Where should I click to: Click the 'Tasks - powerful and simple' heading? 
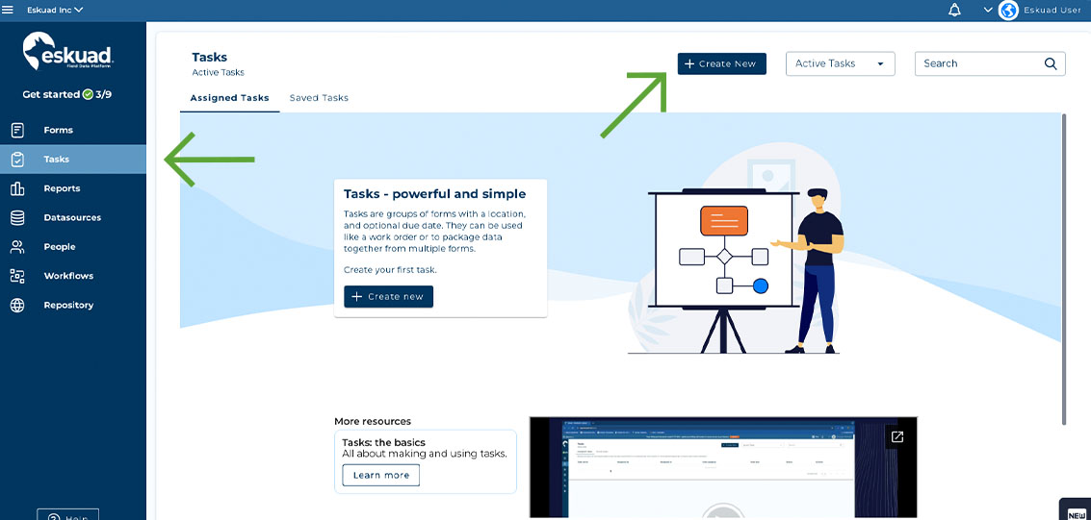(x=435, y=194)
